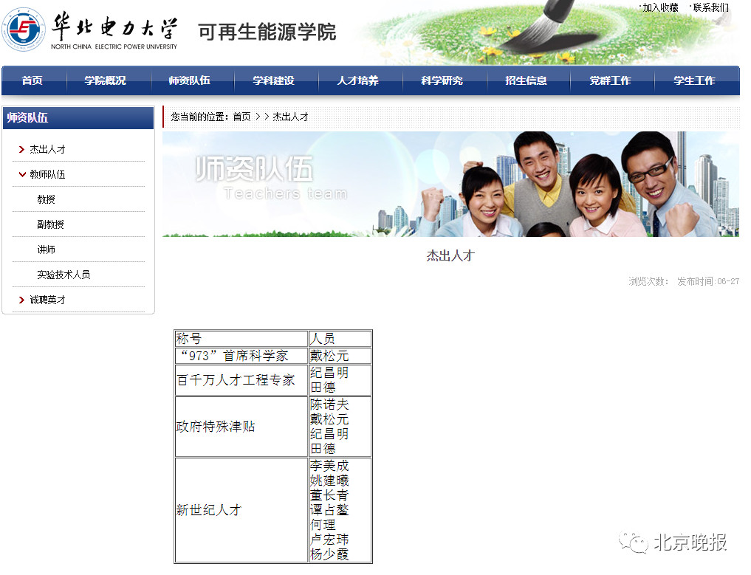Open the 招生信息 navigation item
The width and height of the screenshot is (751, 575).
[x=526, y=81]
